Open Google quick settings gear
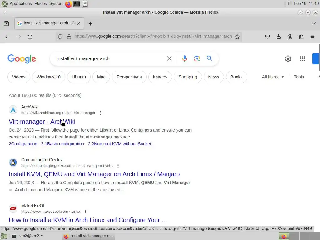320x240 pixels. click(288, 59)
